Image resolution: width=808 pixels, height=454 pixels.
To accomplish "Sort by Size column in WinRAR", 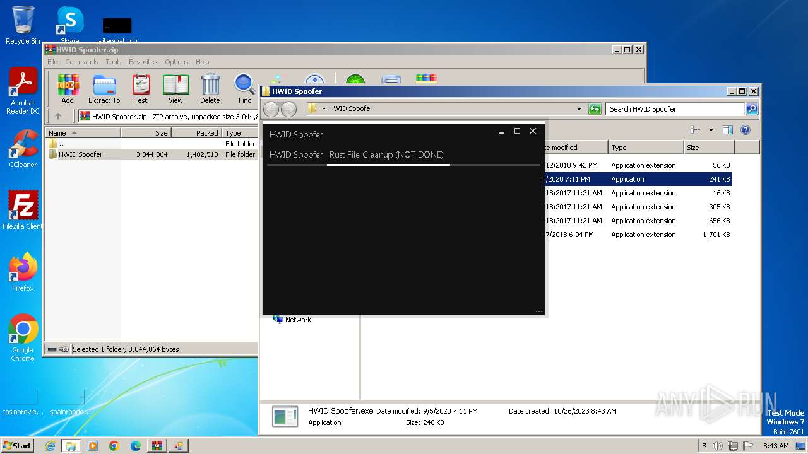I will tap(146, 133).
